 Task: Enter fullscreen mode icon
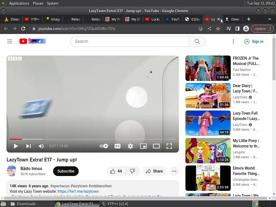[x=169, y=146]
